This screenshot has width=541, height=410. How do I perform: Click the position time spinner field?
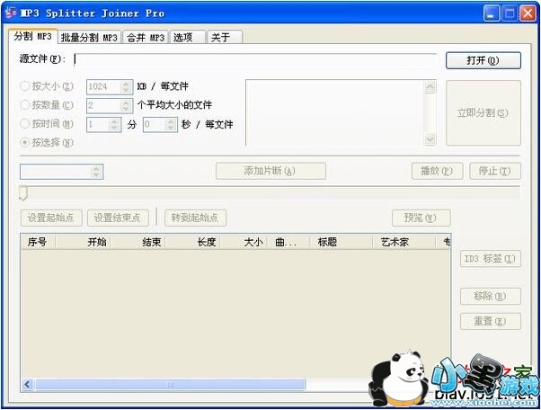tap(61, 172)
